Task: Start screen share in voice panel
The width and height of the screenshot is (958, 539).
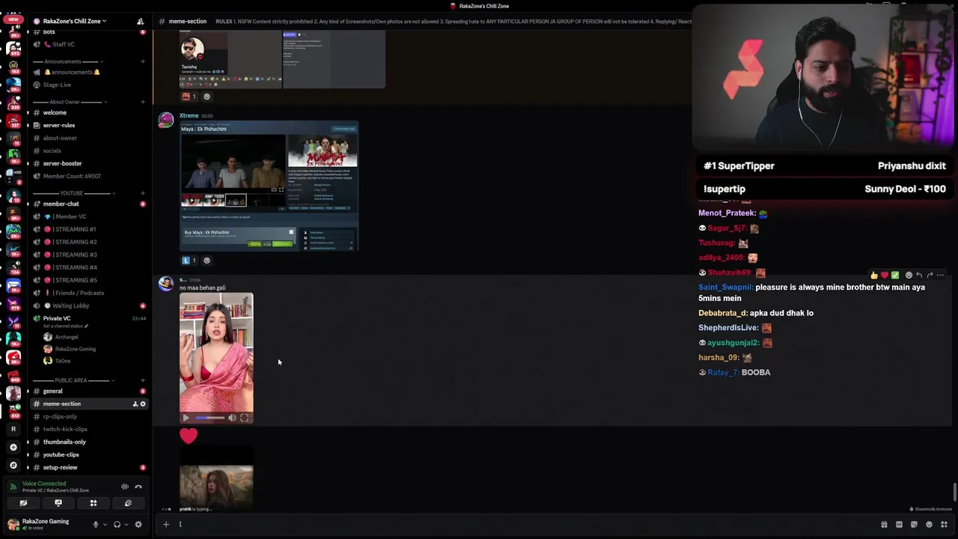Action: (58, 503)
